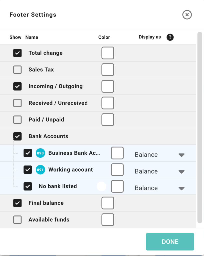
Task: Close the Footer Settings dialog with X icon
Action: point(187,15)
